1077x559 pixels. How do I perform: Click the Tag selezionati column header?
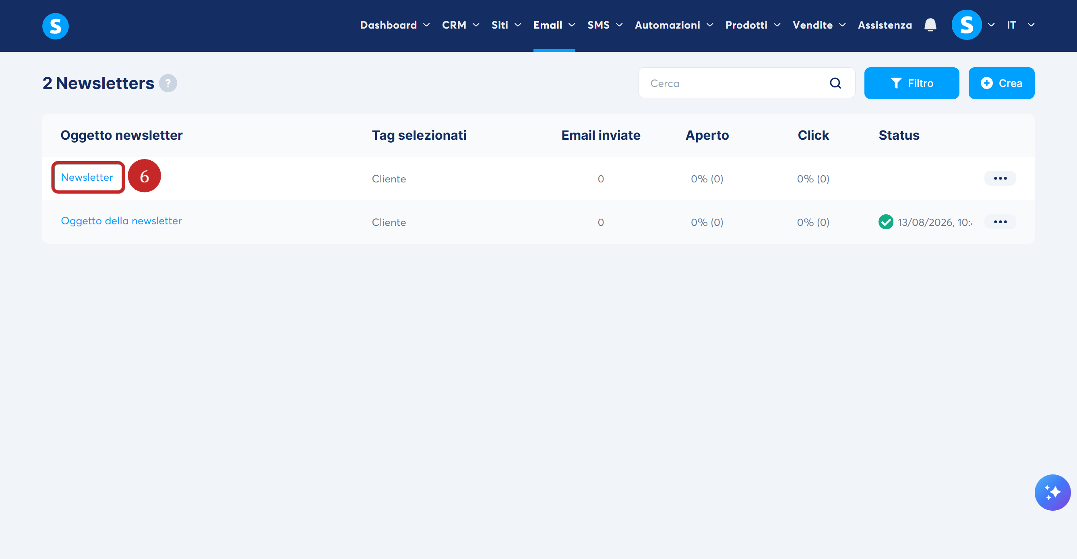(419, 135)
